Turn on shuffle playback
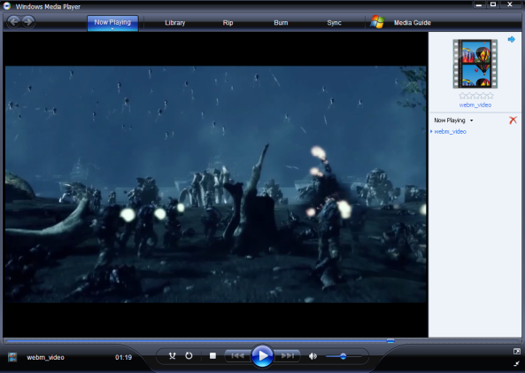Image resolution: width=525 pixels, height=373 pixels. coord(173,355)
